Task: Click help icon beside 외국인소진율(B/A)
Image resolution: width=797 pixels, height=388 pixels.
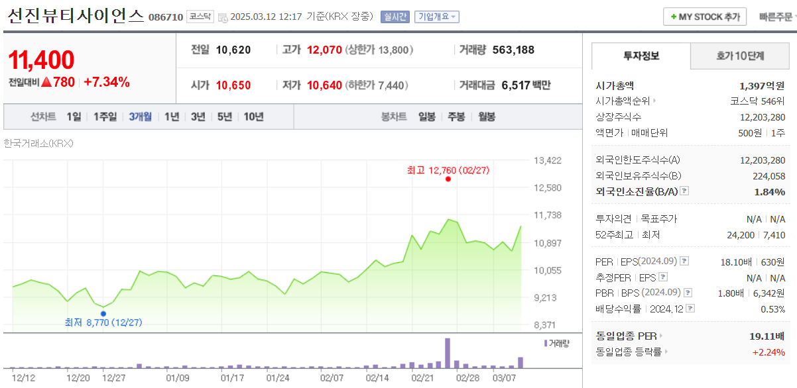Action: [x=684, y=191]
